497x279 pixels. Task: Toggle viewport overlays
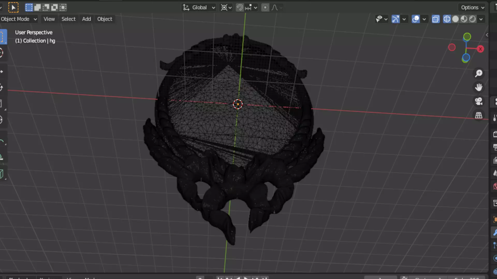point(415,19)
